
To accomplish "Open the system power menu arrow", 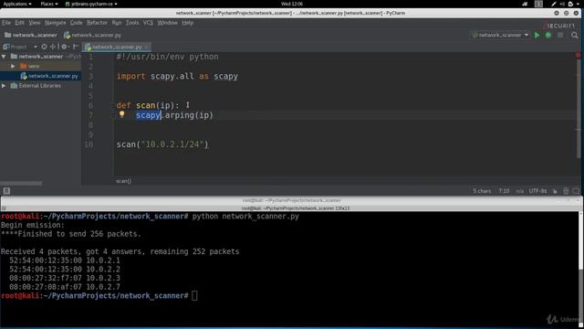I will [x=579, y=4].
